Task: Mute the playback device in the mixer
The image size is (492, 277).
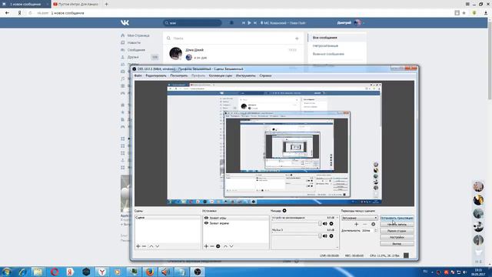Action: coord(325,224)
